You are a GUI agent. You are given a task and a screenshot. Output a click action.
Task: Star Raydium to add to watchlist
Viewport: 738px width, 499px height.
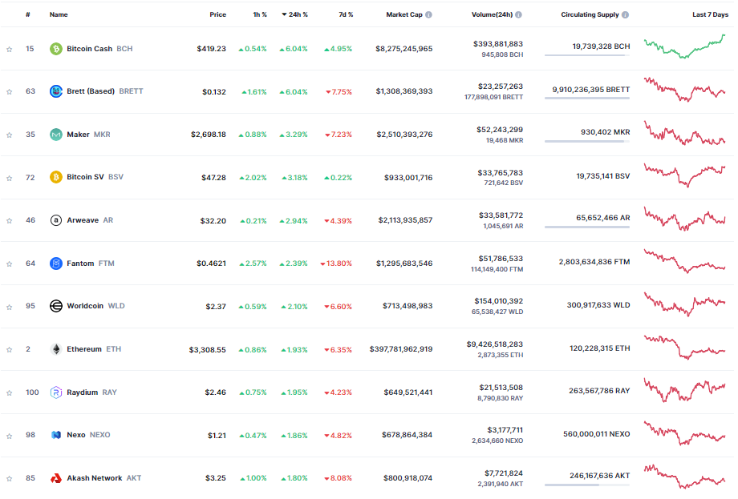10,392
